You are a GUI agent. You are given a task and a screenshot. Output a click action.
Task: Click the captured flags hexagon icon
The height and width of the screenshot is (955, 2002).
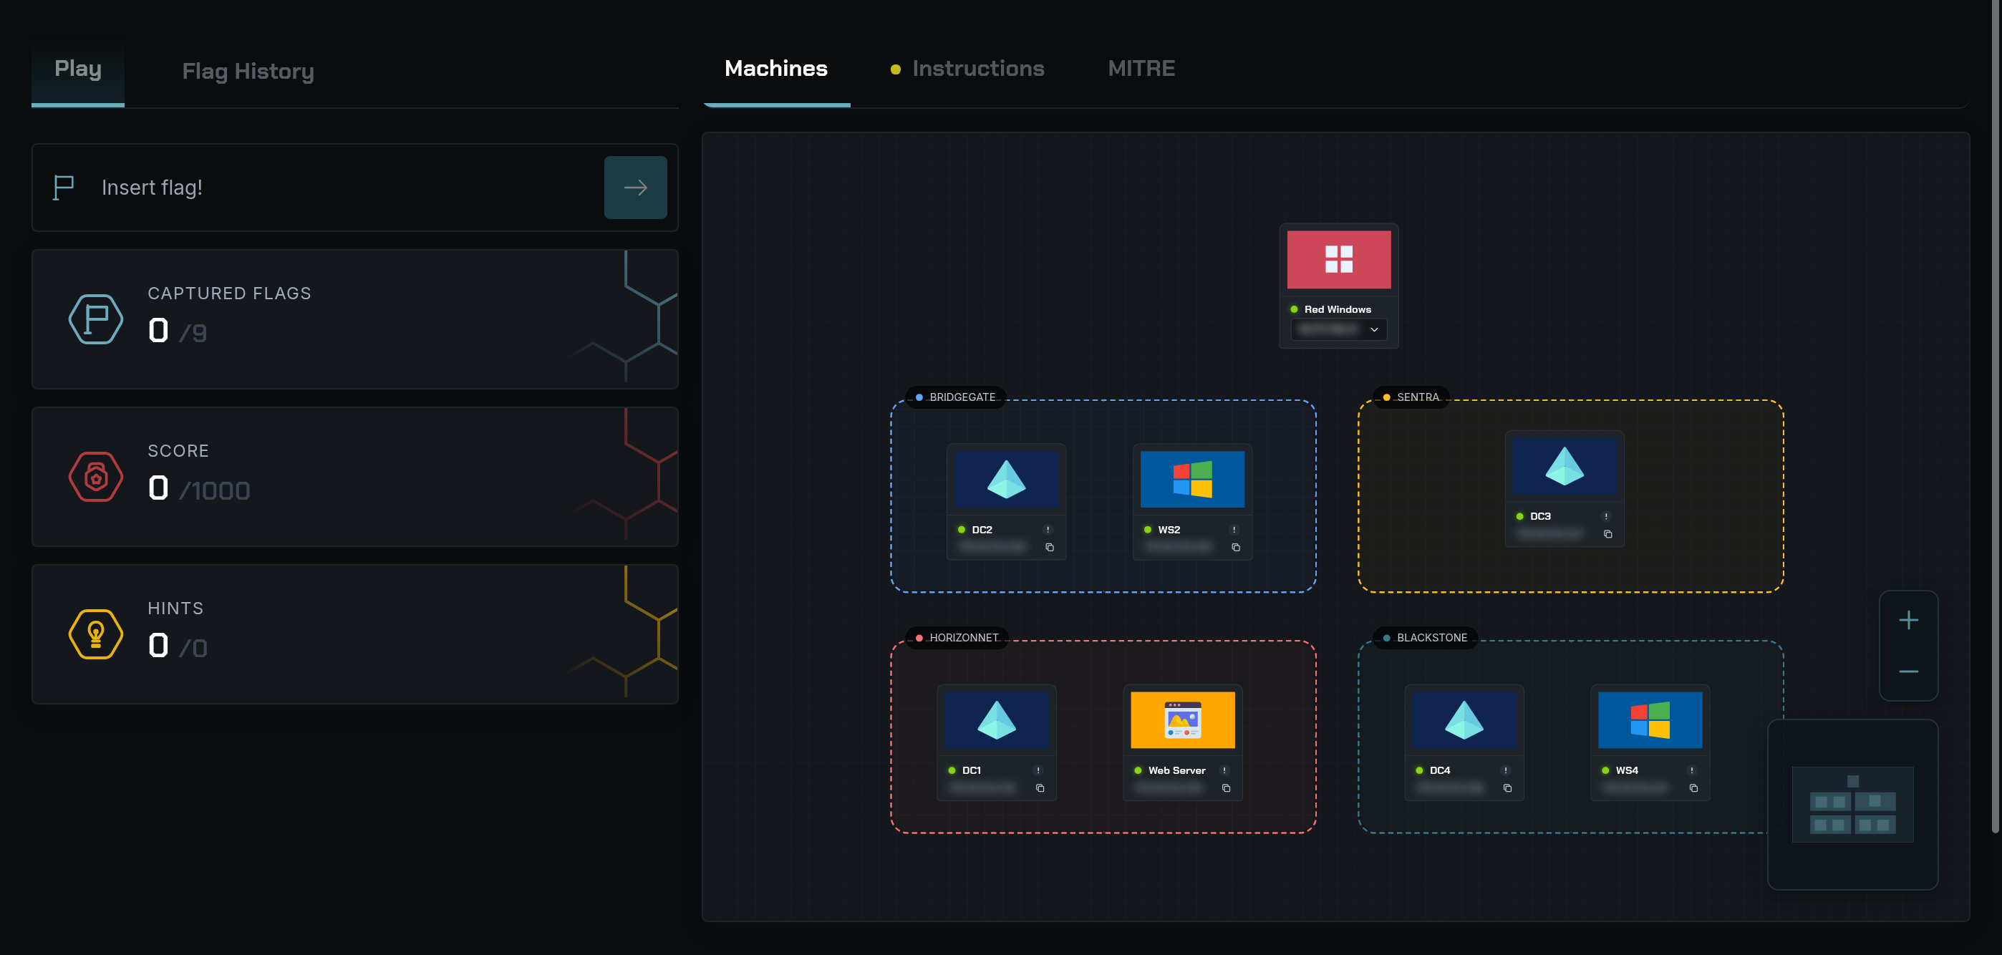point(96,319)
